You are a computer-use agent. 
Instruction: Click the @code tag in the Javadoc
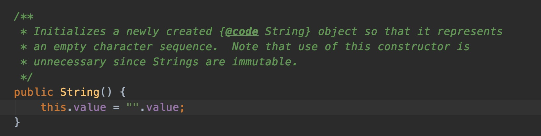[242, 31]
